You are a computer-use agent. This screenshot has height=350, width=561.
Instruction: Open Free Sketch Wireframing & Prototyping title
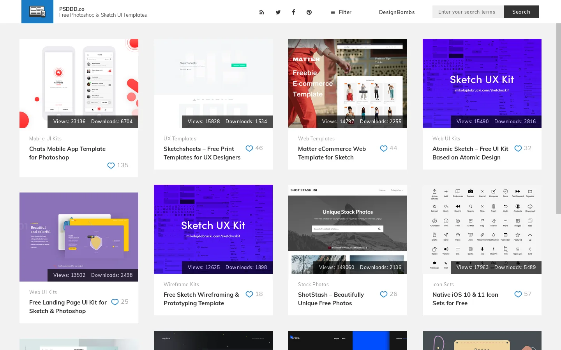tap(201, 299)
